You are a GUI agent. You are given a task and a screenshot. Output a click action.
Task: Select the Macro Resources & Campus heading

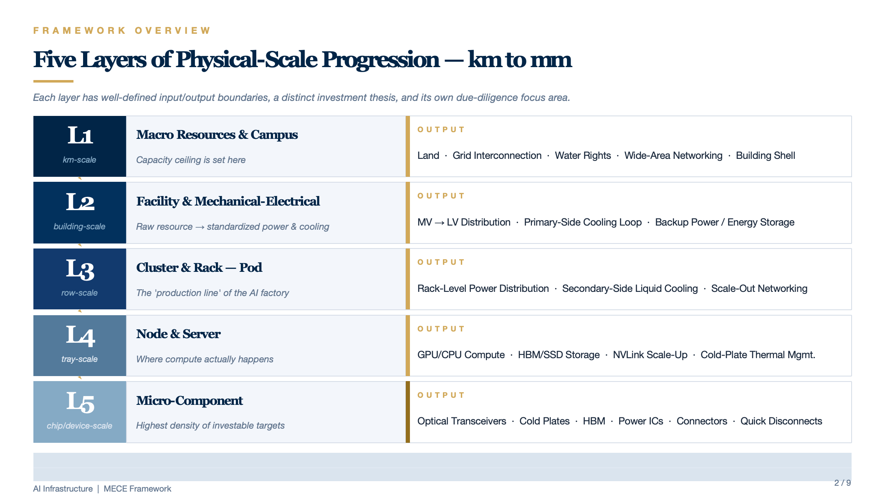[217, 135]
